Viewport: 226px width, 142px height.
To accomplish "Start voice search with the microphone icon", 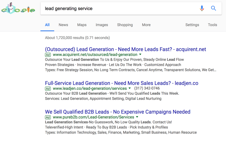I will click(x=202, y=8).
